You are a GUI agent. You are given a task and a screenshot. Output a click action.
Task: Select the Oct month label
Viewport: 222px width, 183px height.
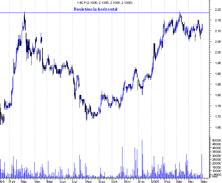(x=115, y=181)
